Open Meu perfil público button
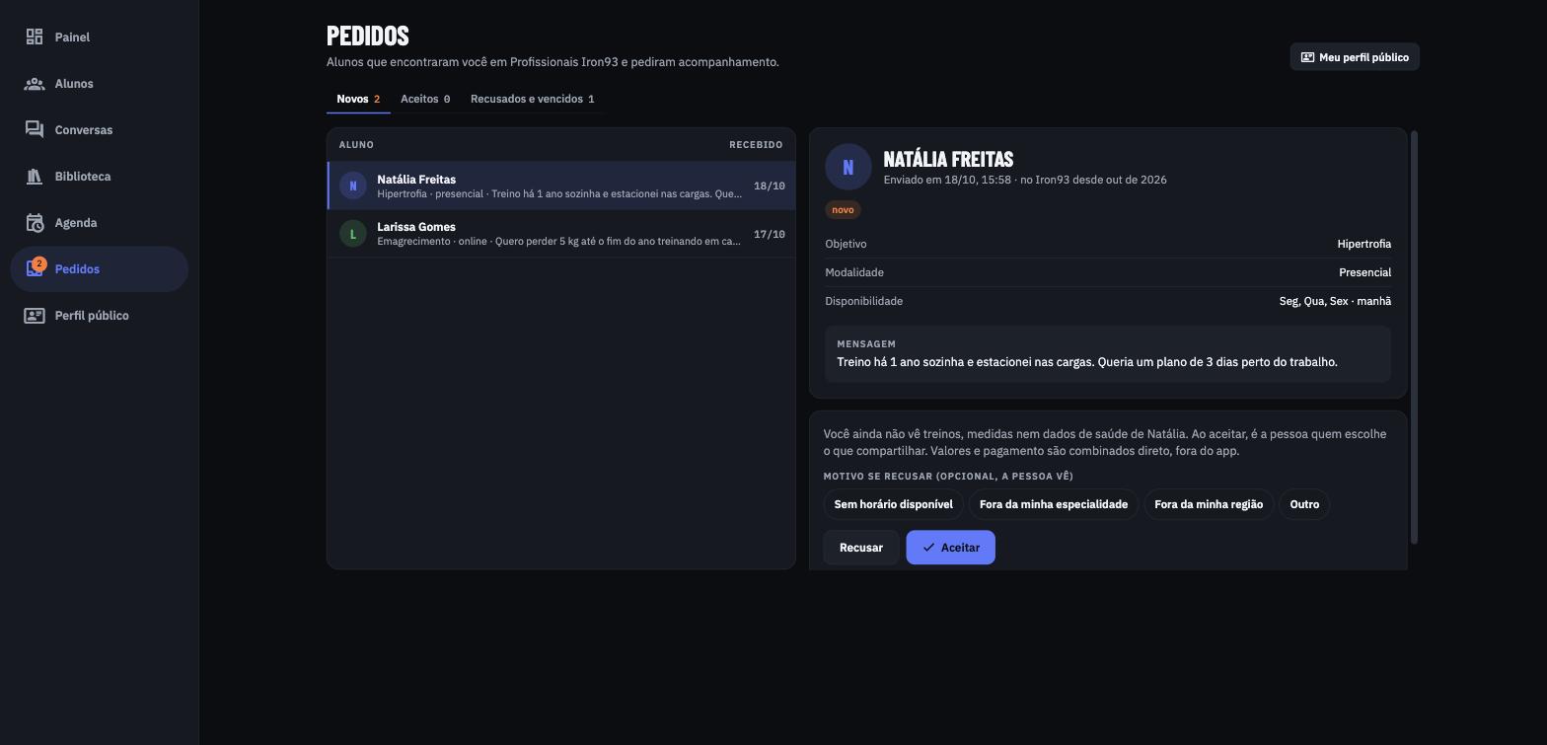The width and height of the screenshot is (1547, 745). point(1355,57)
